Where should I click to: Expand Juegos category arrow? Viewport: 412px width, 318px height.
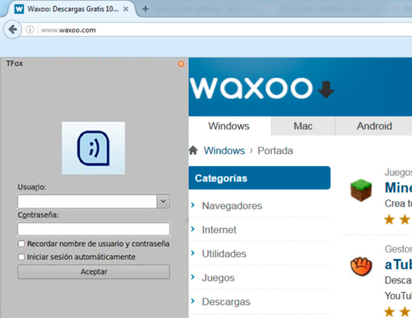tap(193, 277)
